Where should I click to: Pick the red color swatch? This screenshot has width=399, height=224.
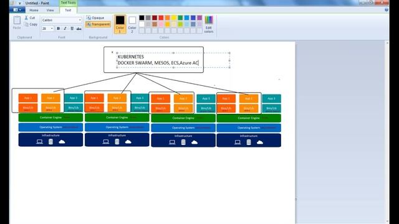161,17
